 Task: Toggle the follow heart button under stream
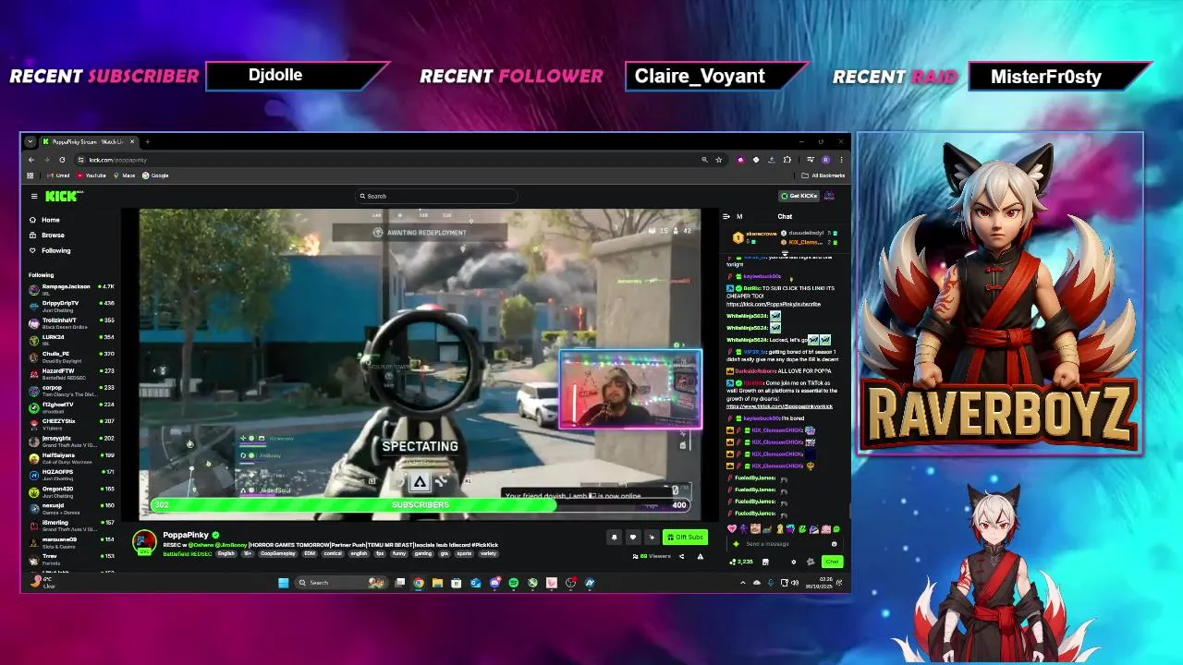click(633, 537)
